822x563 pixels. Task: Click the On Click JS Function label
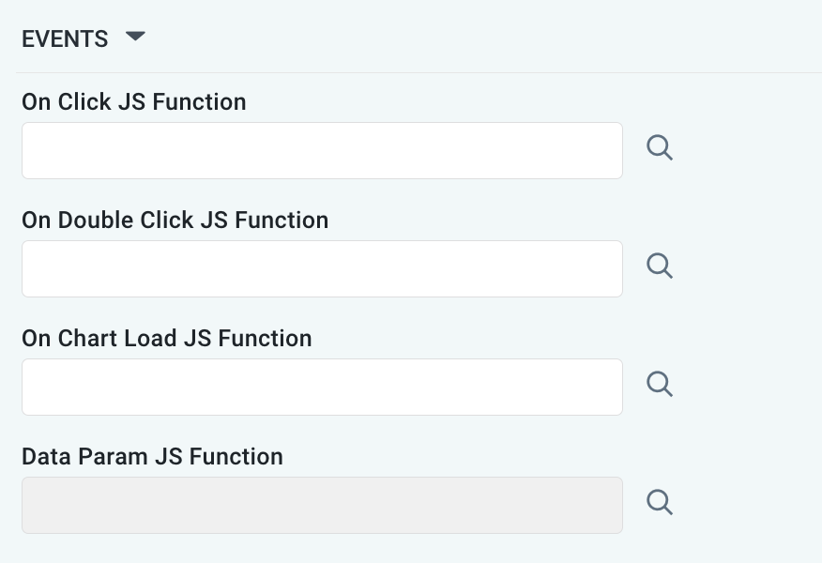click(133, 102)
